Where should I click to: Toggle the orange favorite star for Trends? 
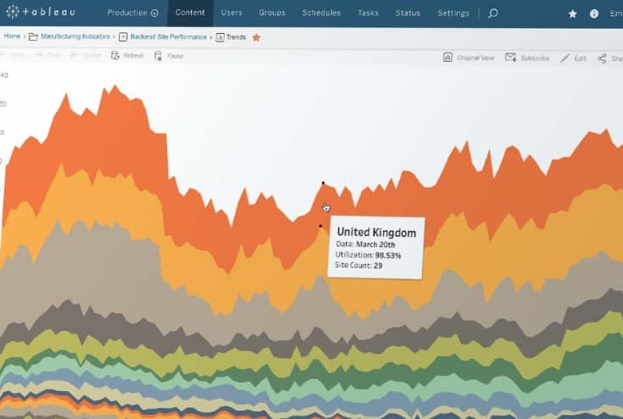[x=256, y=38]
